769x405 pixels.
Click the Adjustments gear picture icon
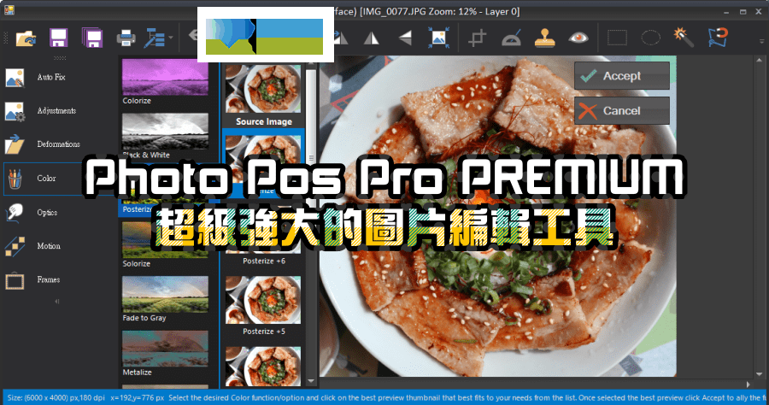pyautogui.click(x=15, y=111)
